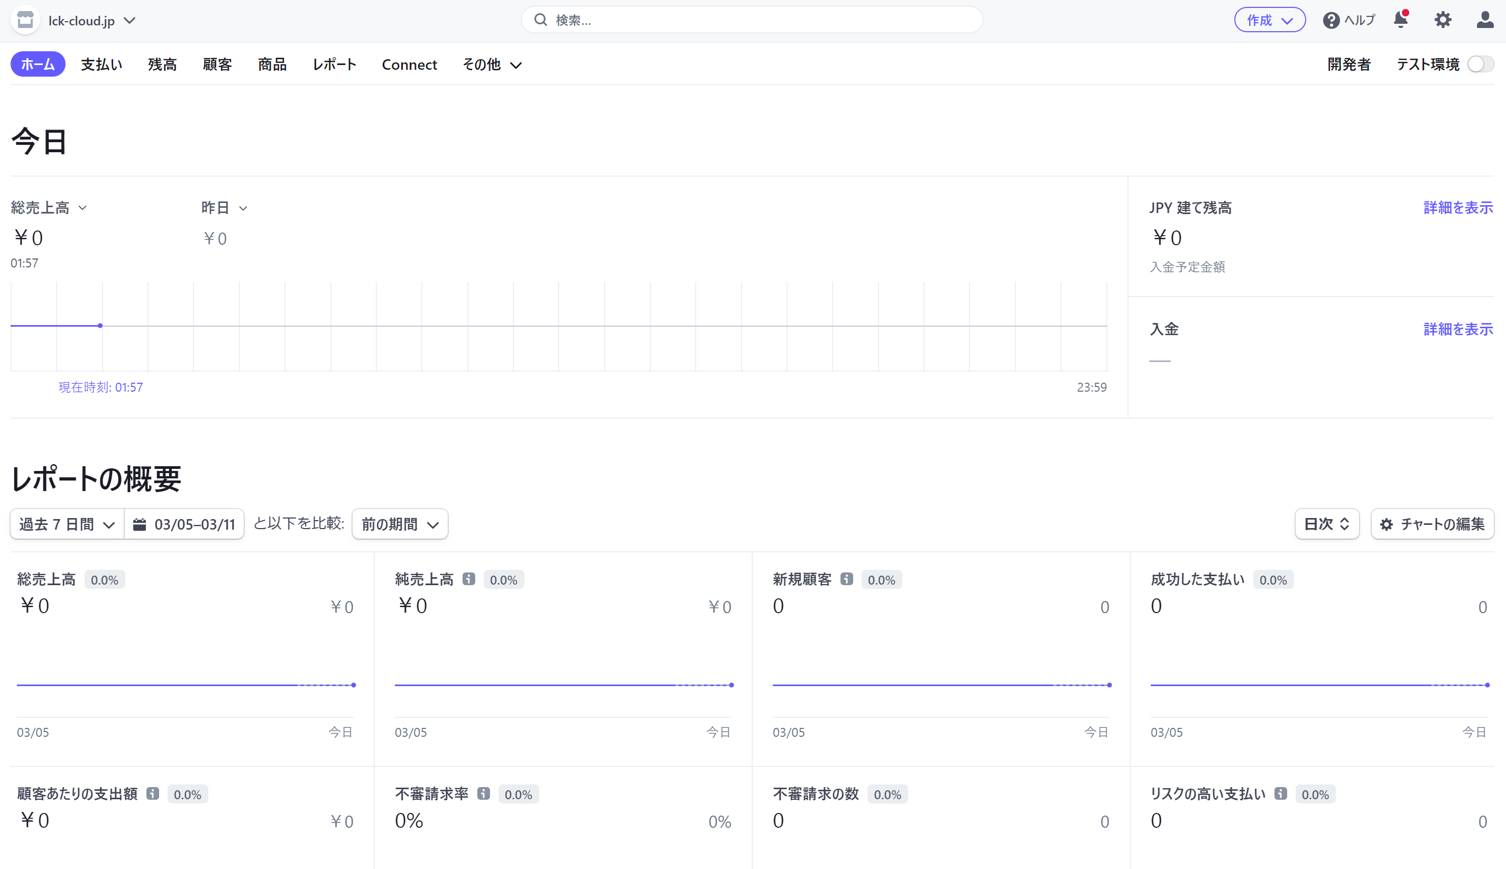Image resolution: width=1506 pixels, height=869 pixels.
Task: Click the 不審請求の数 card title
Action: click(x=816, y=793)
